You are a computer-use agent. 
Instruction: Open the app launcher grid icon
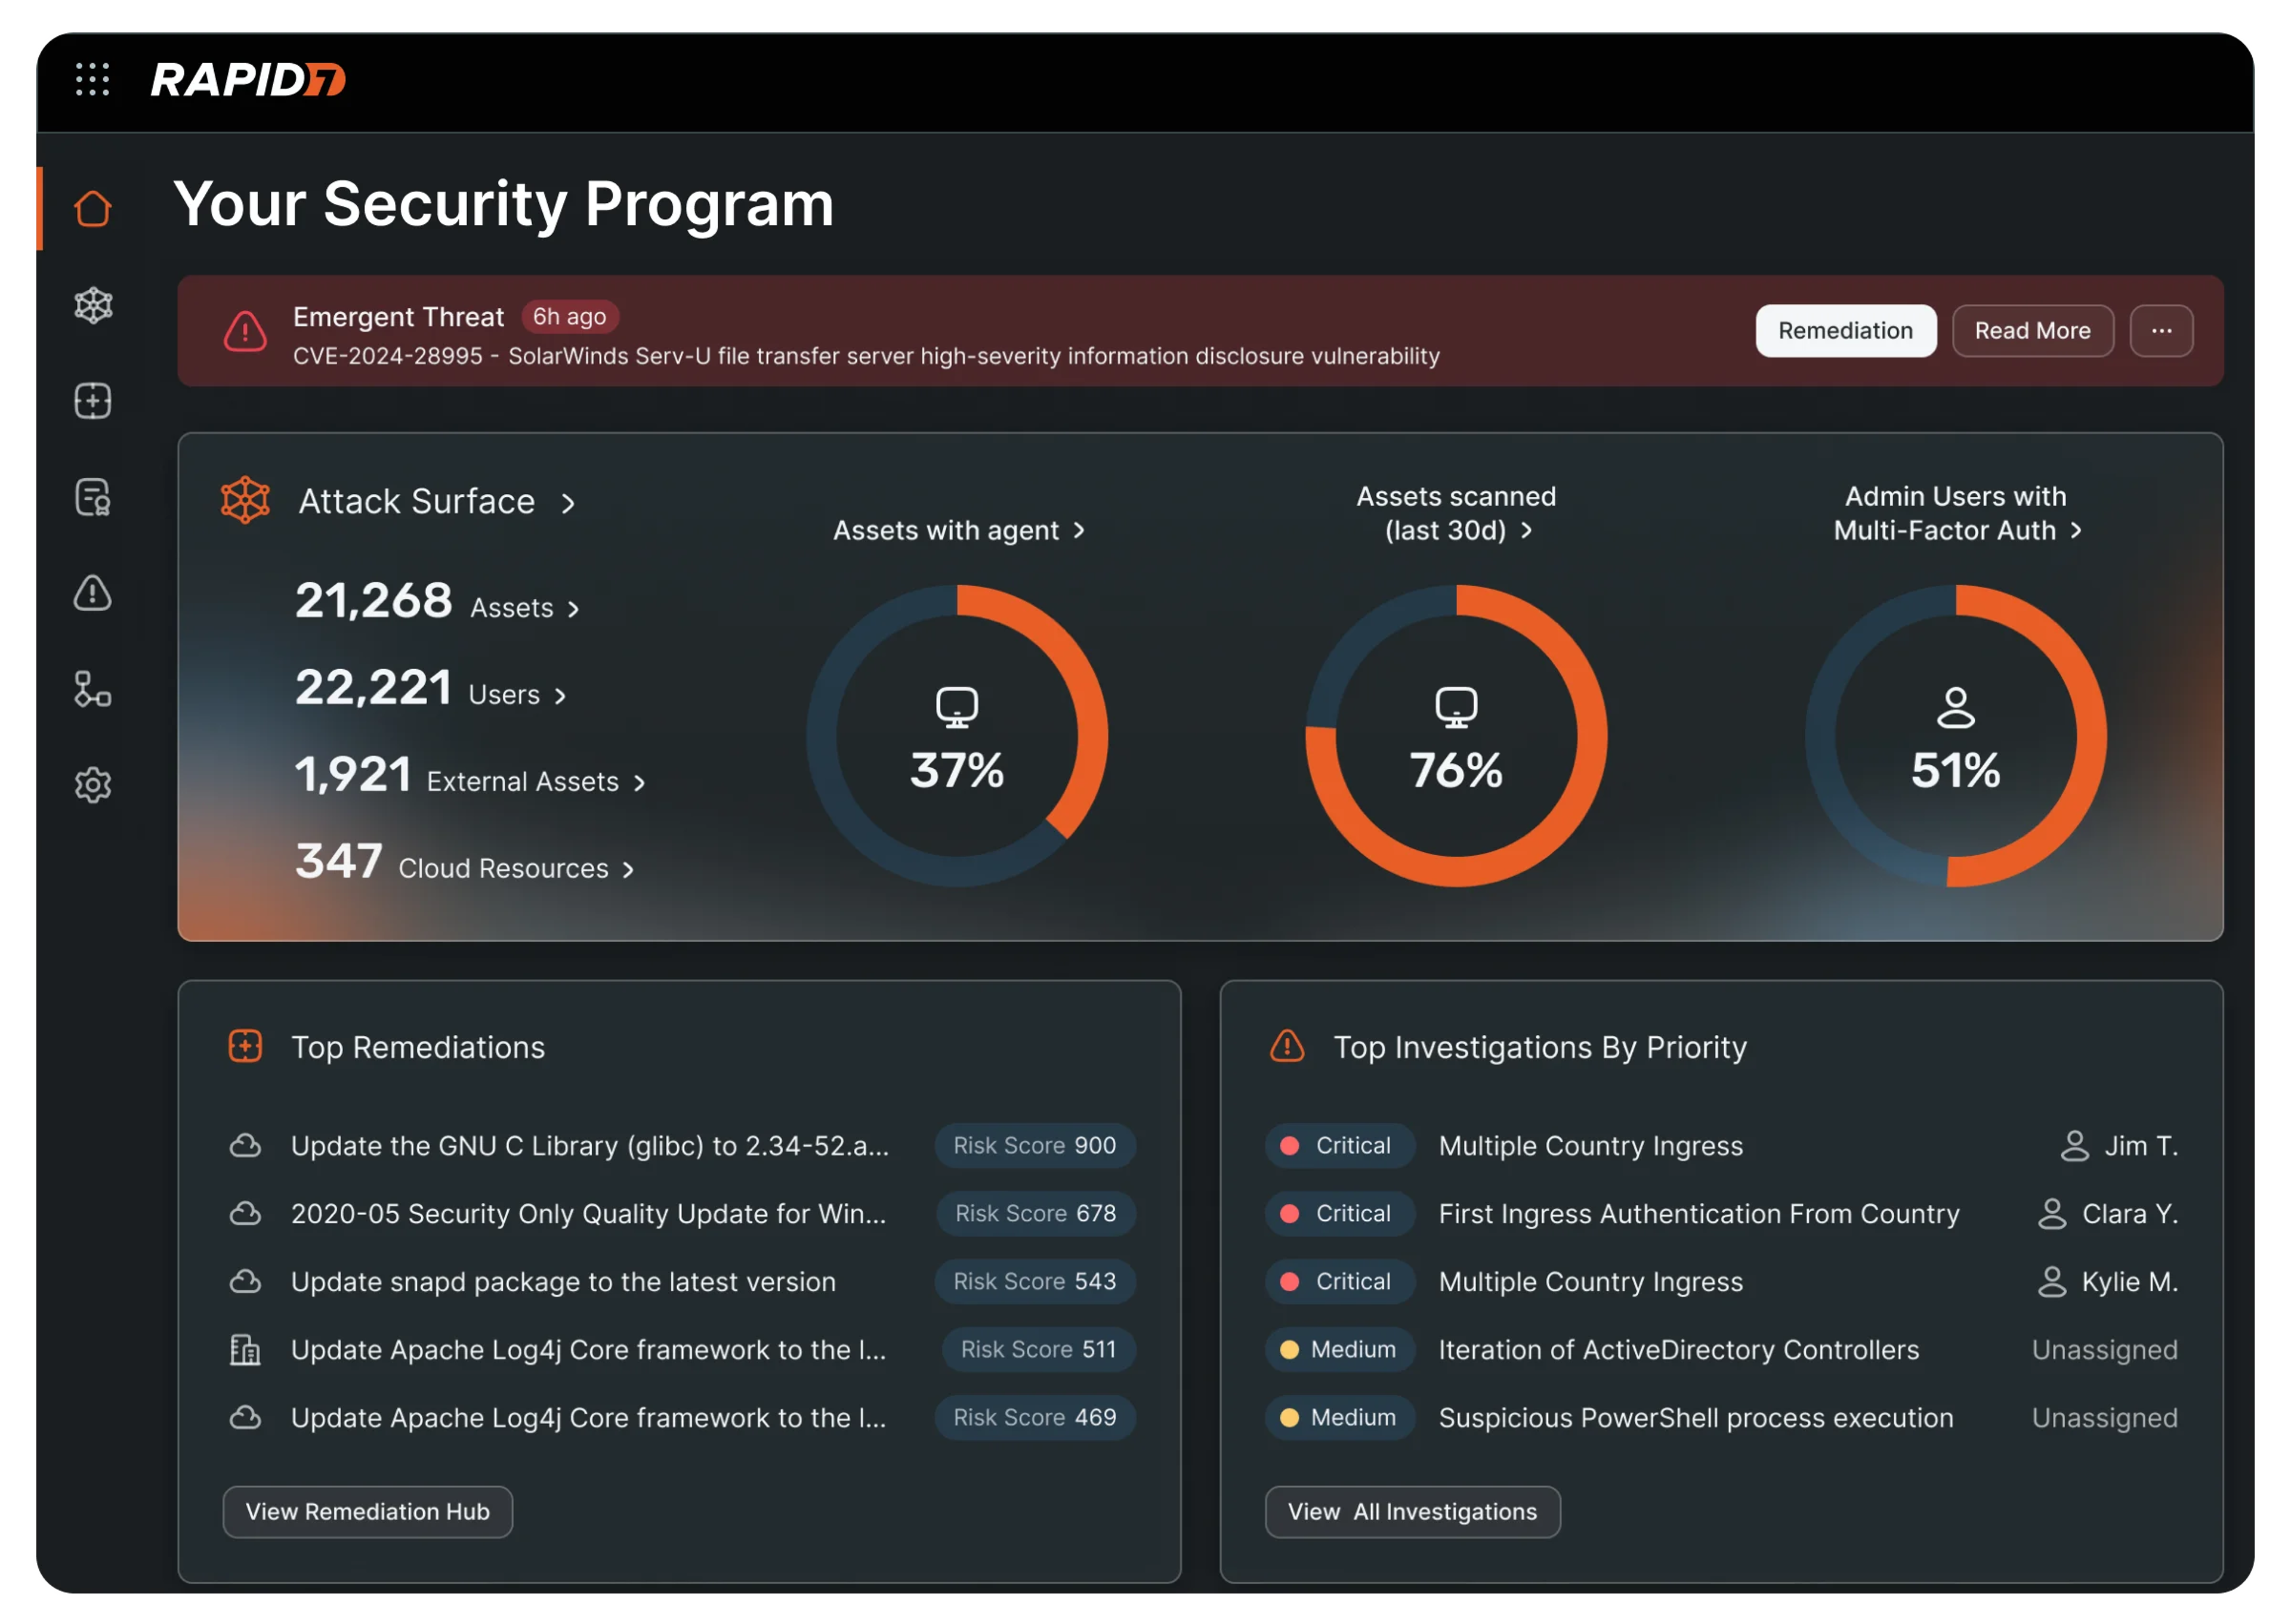(92, 79)
